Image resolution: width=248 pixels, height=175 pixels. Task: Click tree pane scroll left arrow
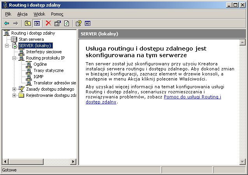(5, 161)
